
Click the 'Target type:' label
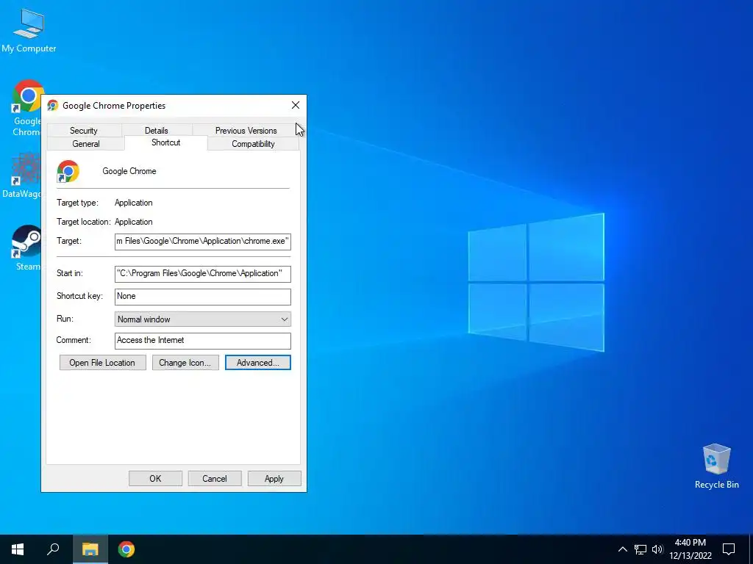click(77, 203)
